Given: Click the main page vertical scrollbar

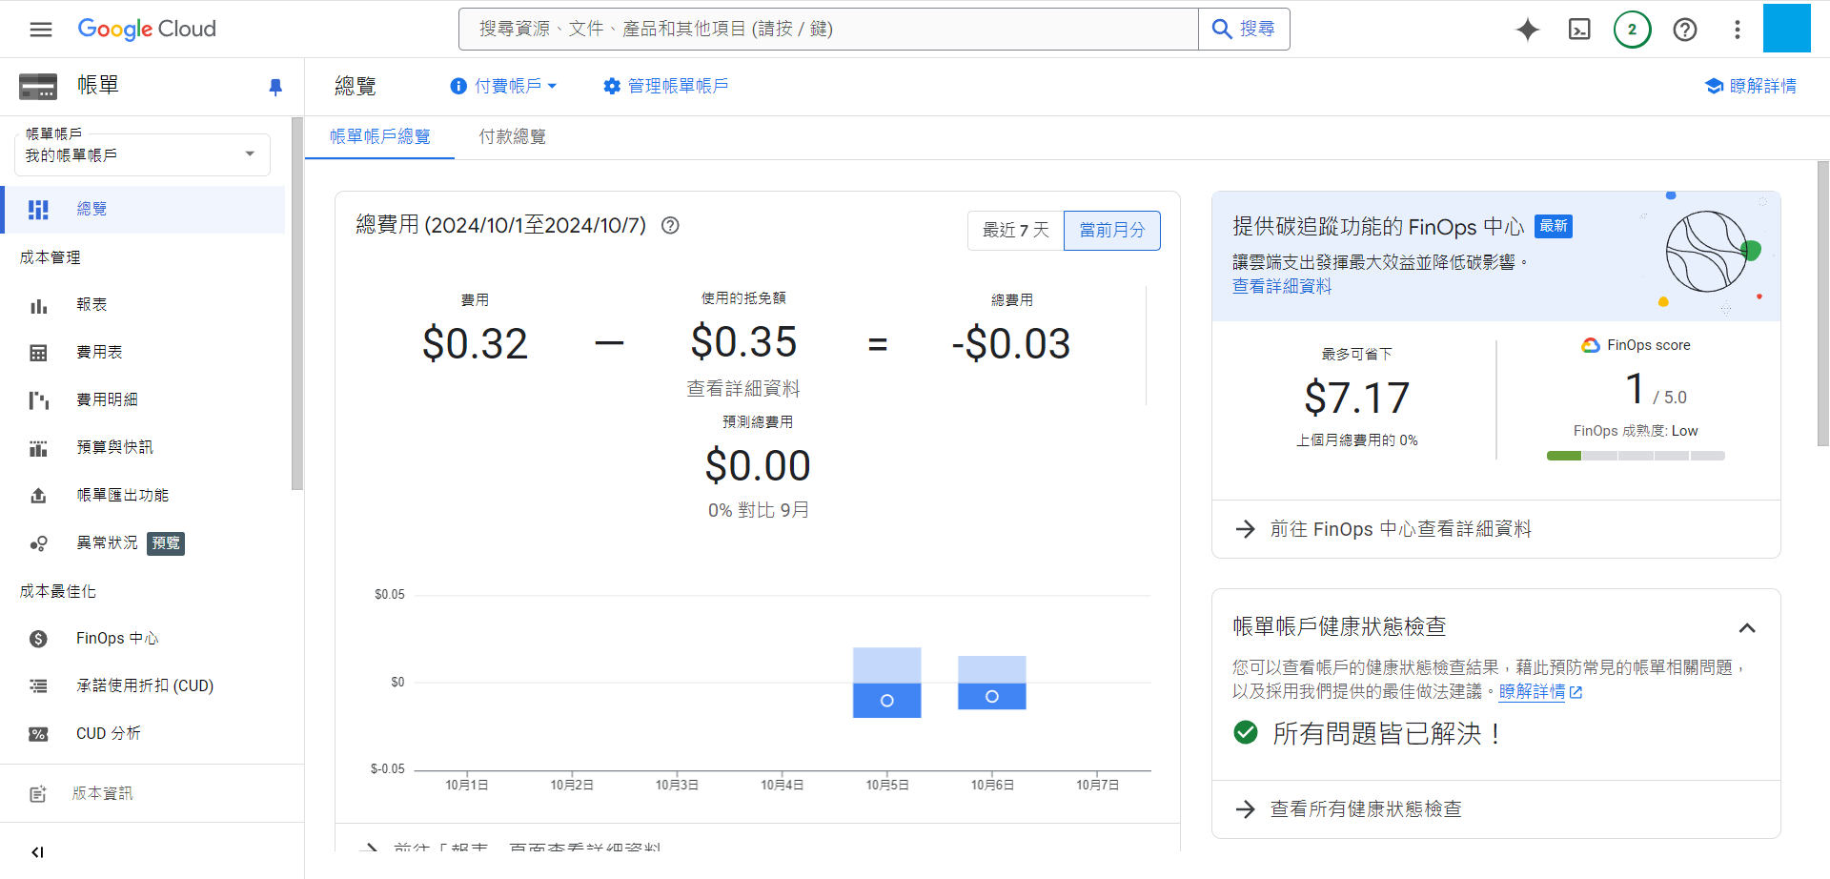Looking at the screenshot, I should click(x=1822, y=303).
